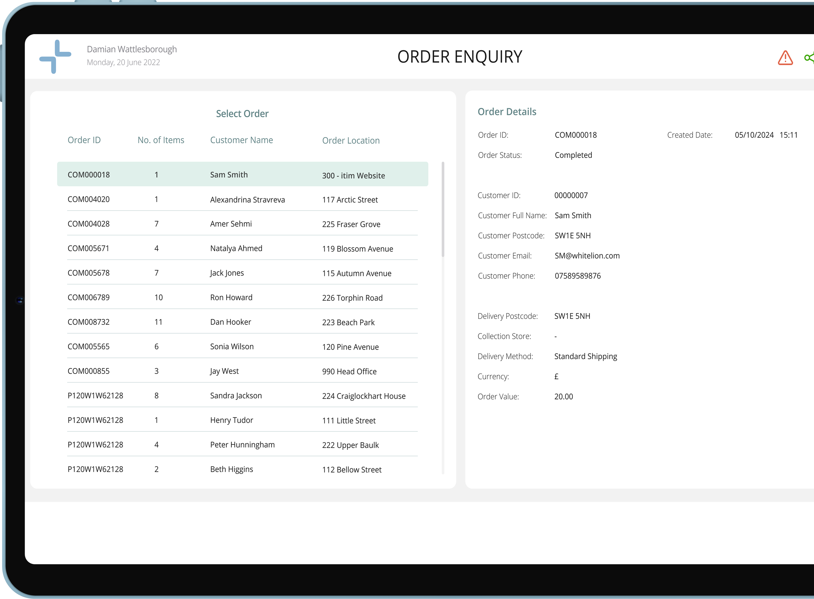Select the Henry Tudor order row
The width and height of the screenshot is (814, 599).
(x=242, y=420)
